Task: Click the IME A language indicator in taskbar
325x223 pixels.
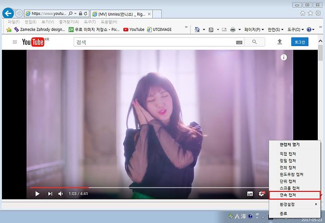Action: 237,216
